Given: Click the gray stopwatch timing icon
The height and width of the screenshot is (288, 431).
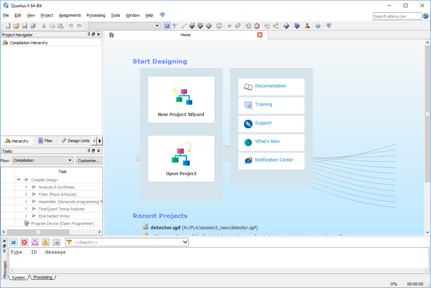Looking at the screenshot, I should (x=248, y=26).
